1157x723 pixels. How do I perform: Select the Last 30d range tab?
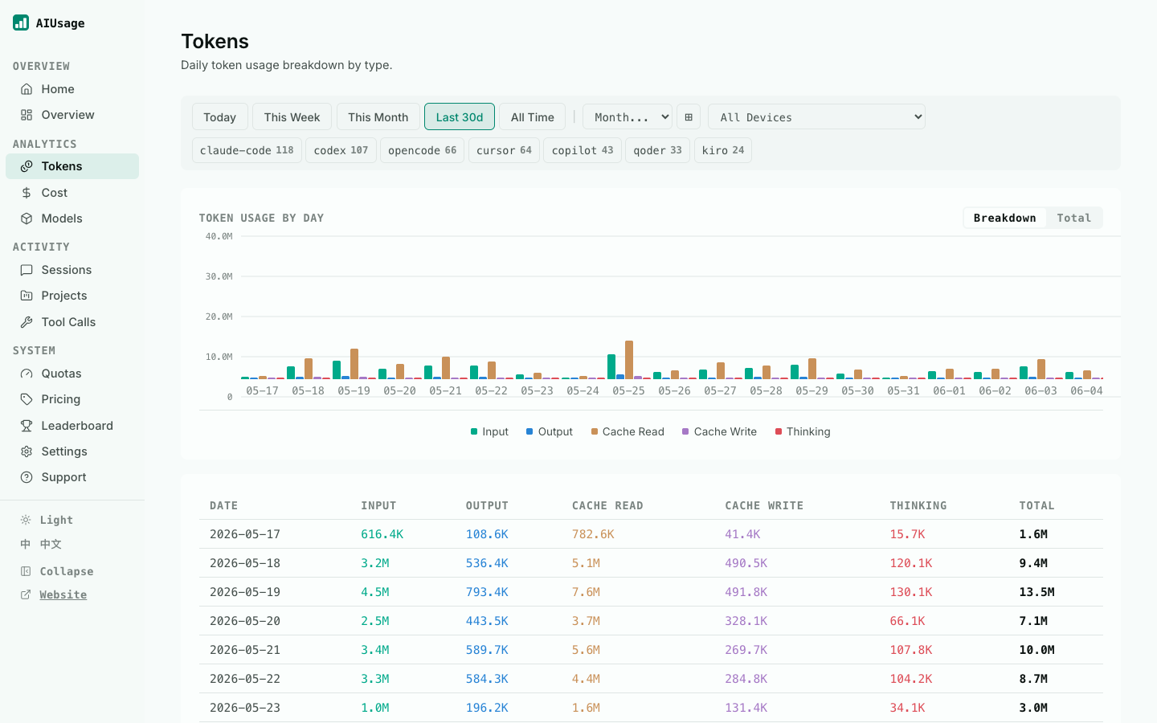[x=460, y=116]
